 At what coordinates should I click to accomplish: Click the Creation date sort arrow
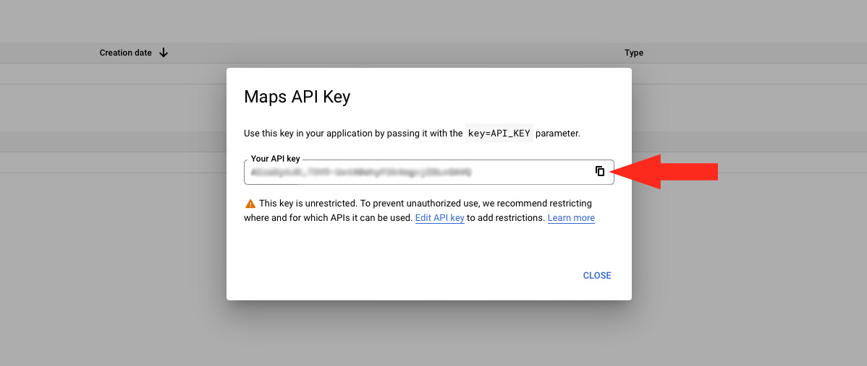164,53
